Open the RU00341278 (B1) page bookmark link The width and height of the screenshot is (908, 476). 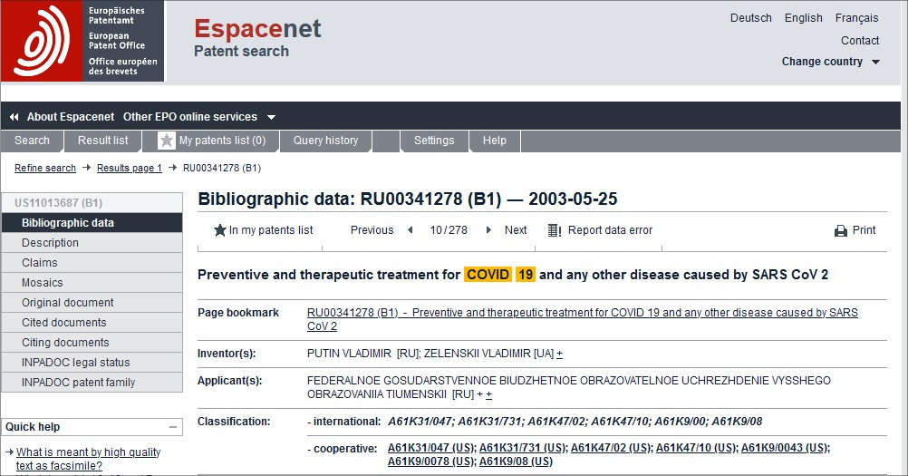point(582,319)
